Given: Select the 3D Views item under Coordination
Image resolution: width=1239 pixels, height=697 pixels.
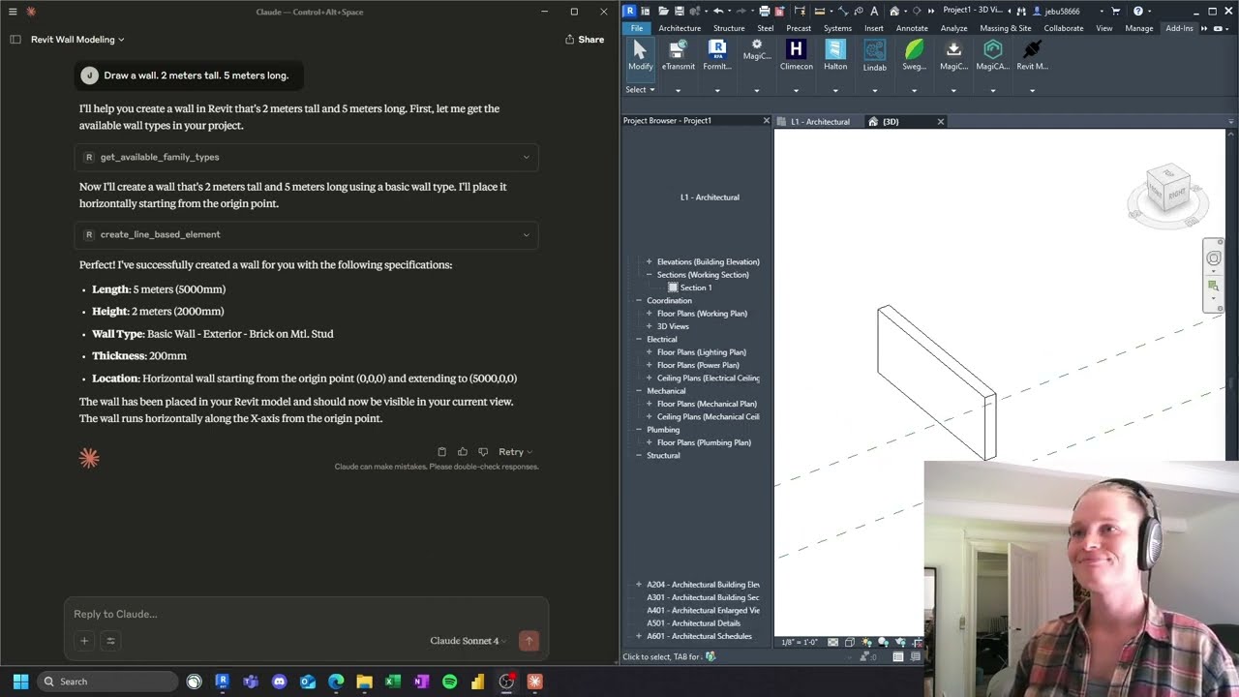Looking at the screenshot, I should (x=673, y=326).
